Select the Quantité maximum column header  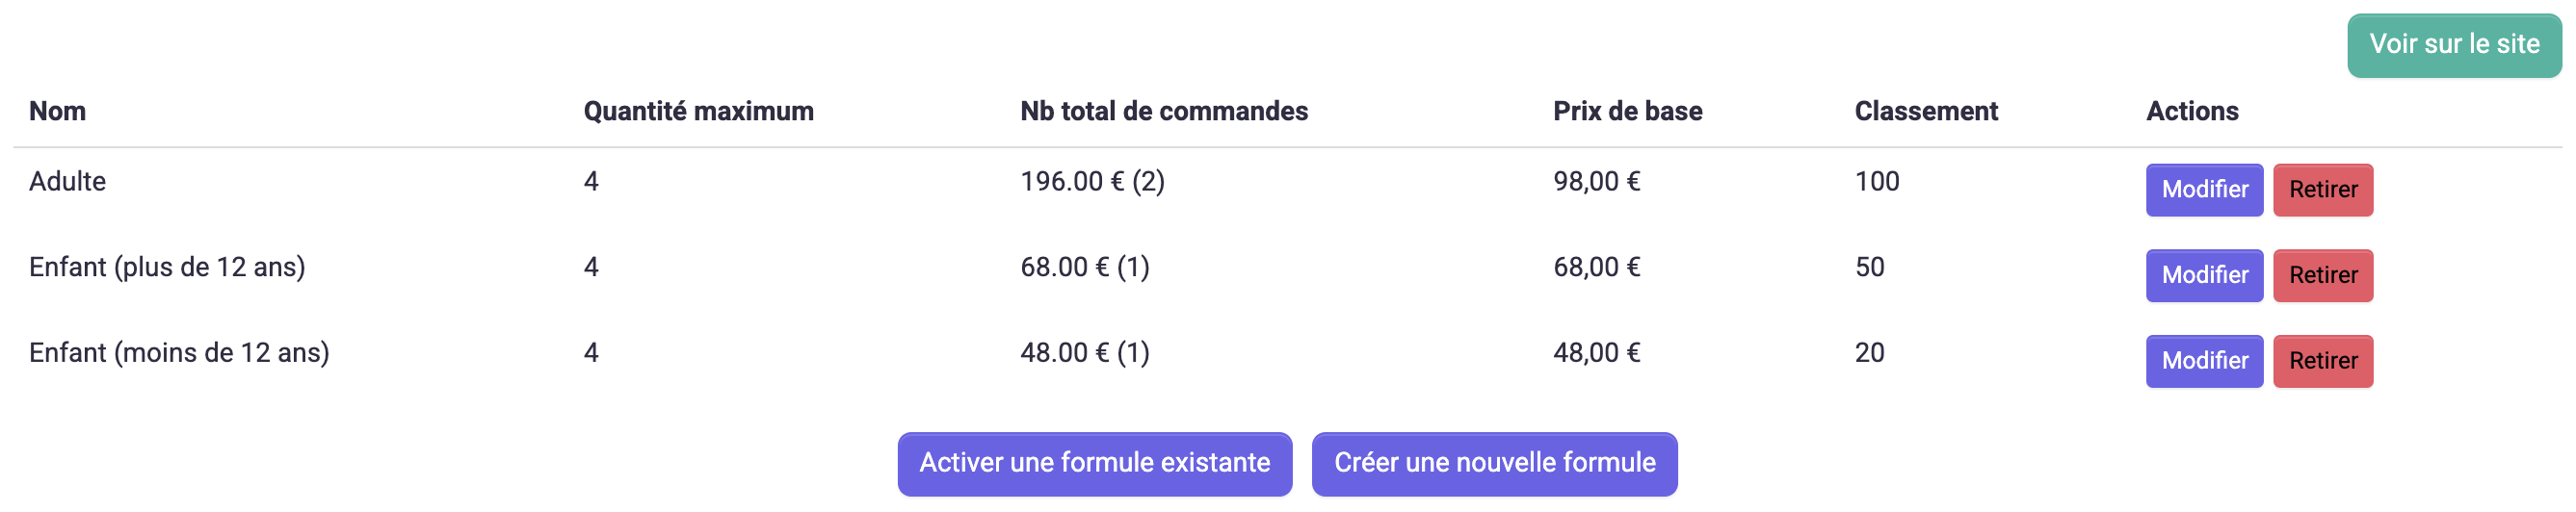pyautogui.click(x=698, y=111)
